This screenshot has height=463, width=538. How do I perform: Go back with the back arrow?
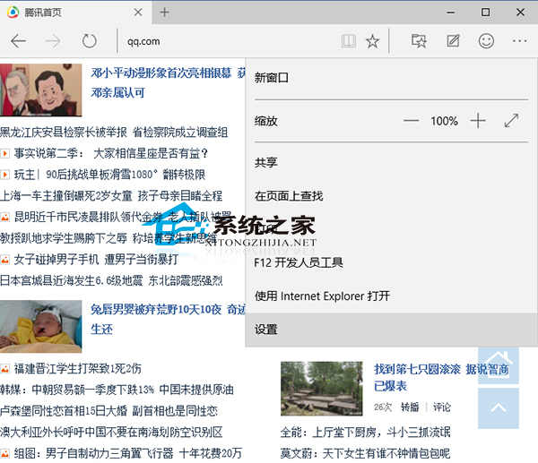pyautogui.click(x=18, y=41)
